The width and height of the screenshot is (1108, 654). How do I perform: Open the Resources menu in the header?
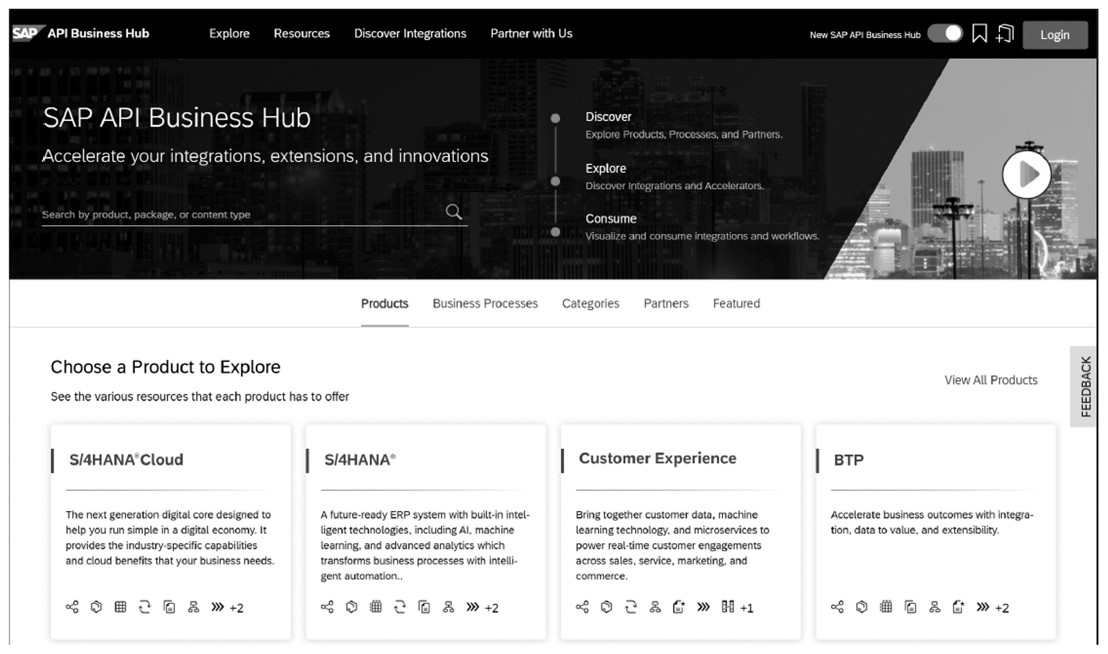click(301, 34)
